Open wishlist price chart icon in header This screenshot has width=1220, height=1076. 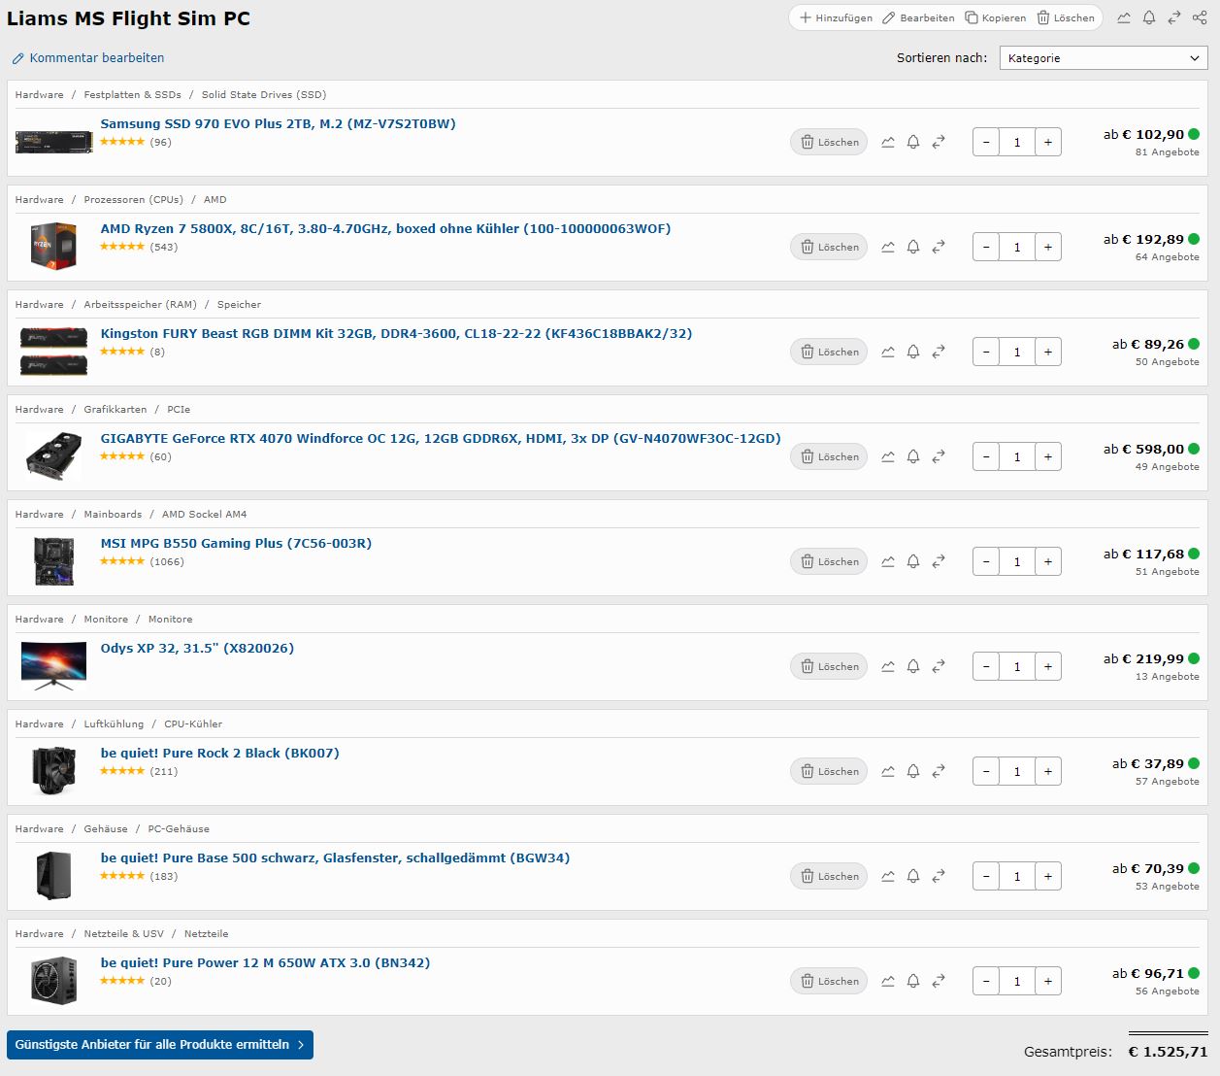[1124, 17]
